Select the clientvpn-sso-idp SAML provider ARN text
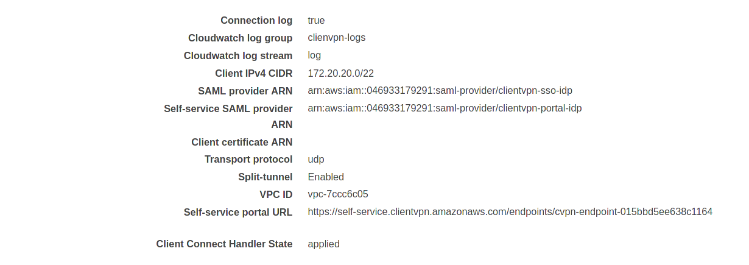 point(440,91)
